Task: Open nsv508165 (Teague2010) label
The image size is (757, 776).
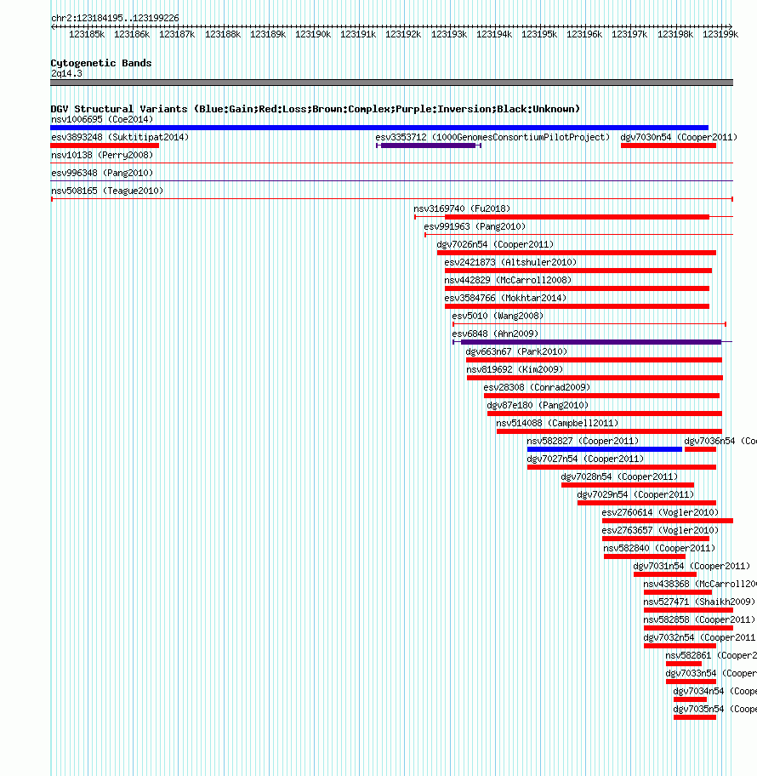Action: coord(107,191)
